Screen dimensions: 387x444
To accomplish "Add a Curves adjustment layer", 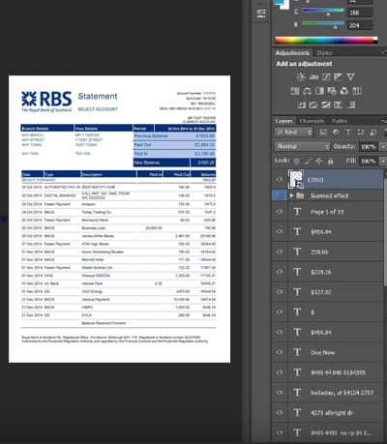I will pos(326,76).
